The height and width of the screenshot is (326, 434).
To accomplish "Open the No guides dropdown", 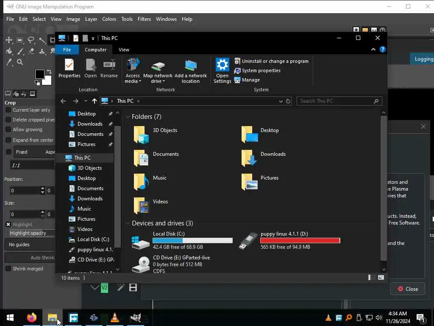I will coord(30,244).
